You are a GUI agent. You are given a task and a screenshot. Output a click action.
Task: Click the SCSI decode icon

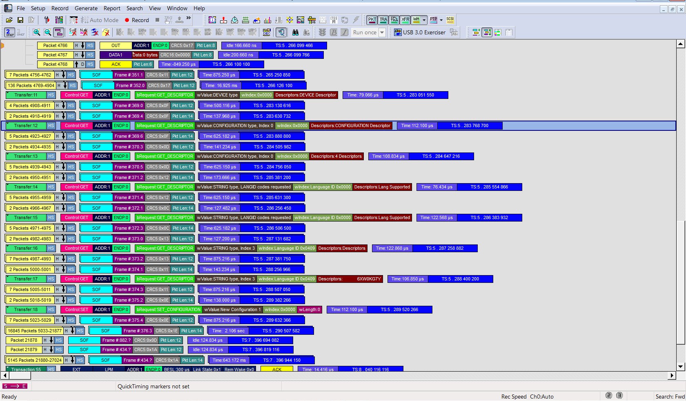point(450,20)
